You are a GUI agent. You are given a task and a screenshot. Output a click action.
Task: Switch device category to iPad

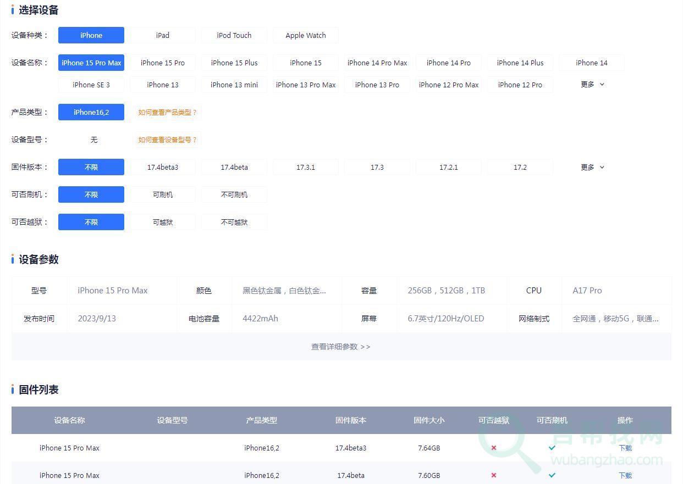pos(163,35)
